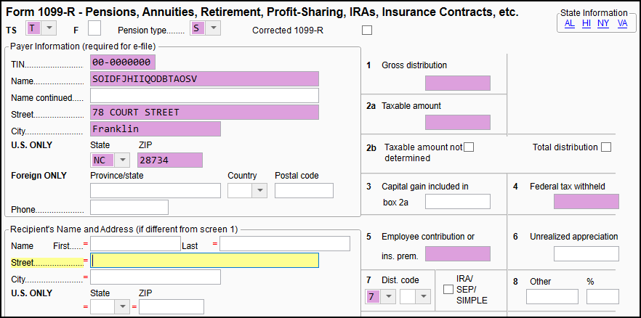641x318 pixels.
Task: Check the Corrected 1099-R checkbox
Action: pos(366,30)
